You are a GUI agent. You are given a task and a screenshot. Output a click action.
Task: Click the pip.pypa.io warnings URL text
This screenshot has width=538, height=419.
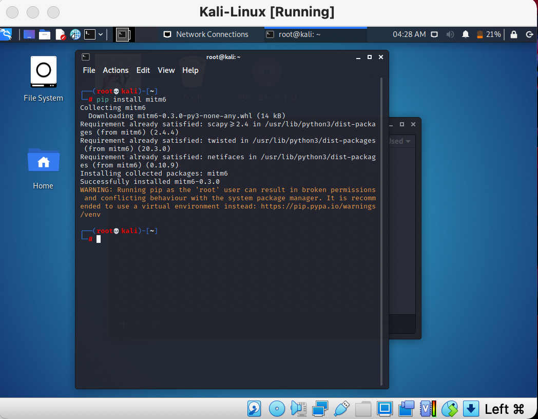click(x=228, y=211)
